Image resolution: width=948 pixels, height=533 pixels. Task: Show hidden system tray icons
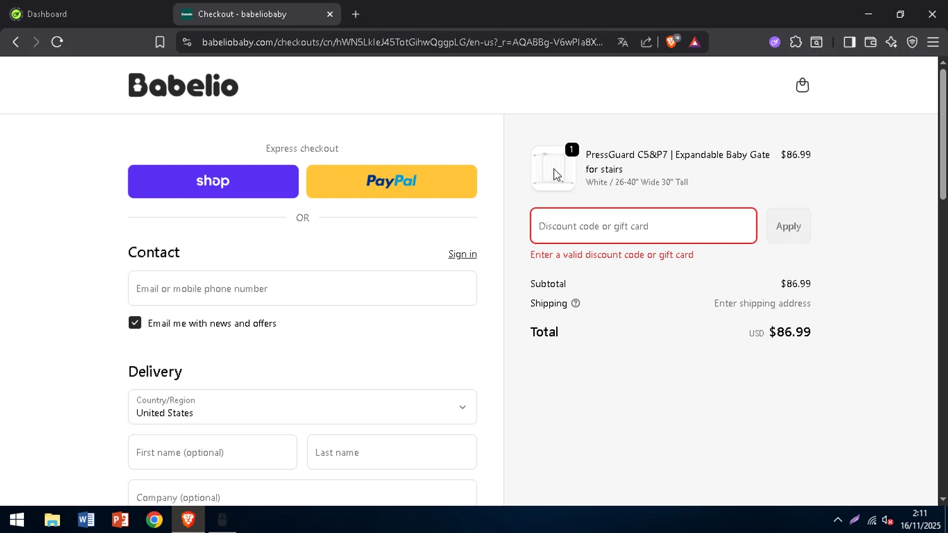point(837,520)
